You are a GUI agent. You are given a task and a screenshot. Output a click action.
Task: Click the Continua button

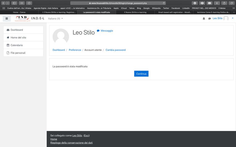pos(141,74)
